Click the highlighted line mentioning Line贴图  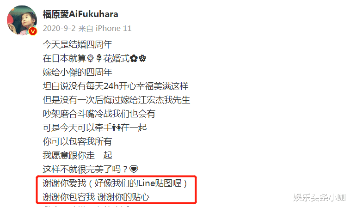[115, 183]
